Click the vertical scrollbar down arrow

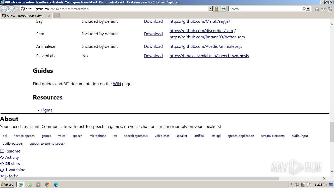coord(332,171)
